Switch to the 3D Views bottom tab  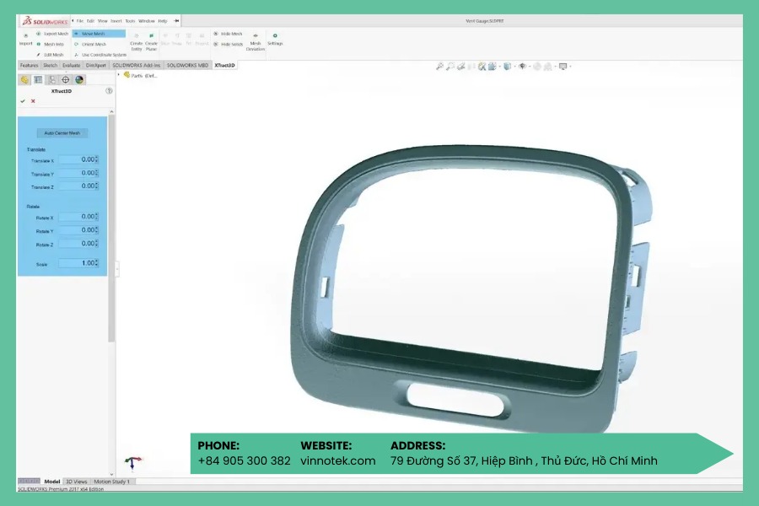(77, 482)
